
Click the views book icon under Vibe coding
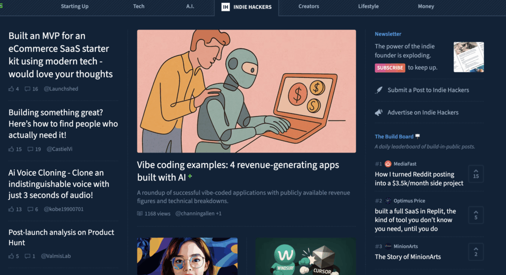click(x=140, y=213)
